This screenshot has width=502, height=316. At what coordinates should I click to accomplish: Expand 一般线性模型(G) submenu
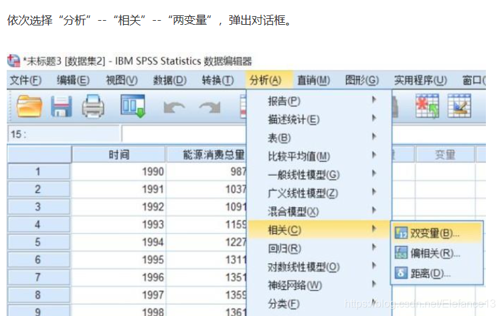[x=319, y=175]
